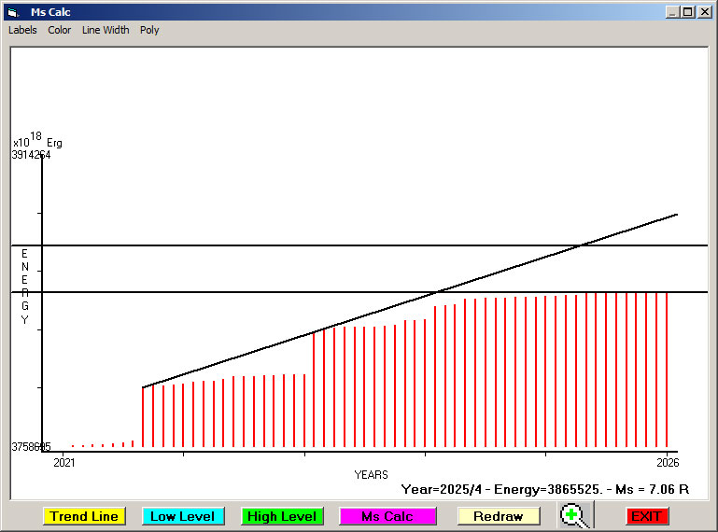Click the 2021 label on the years axis

(x=64, y=462)
